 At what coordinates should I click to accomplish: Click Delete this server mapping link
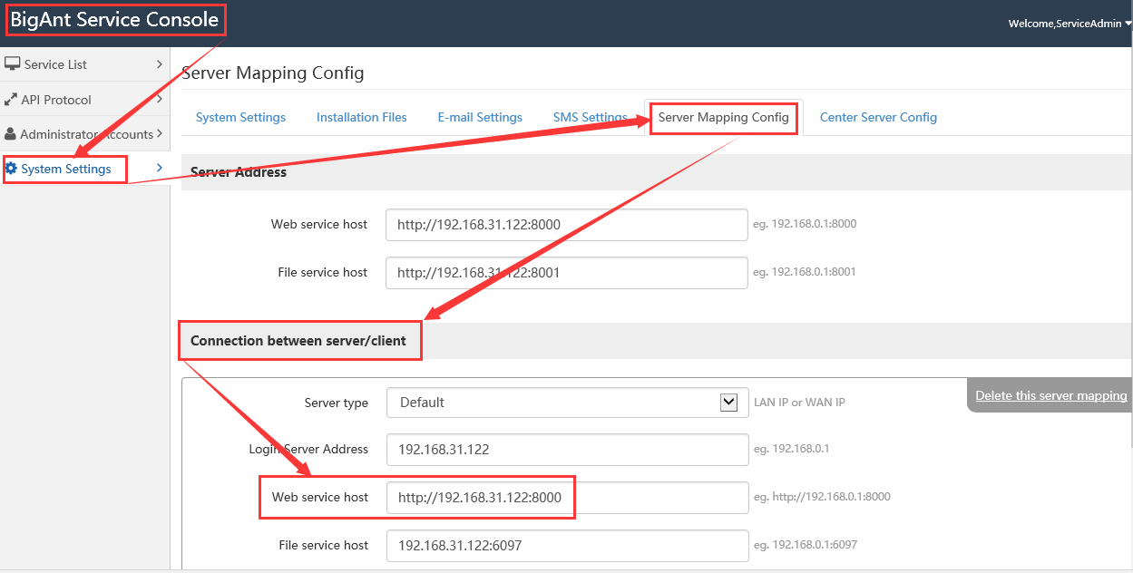click(1051, 395)
